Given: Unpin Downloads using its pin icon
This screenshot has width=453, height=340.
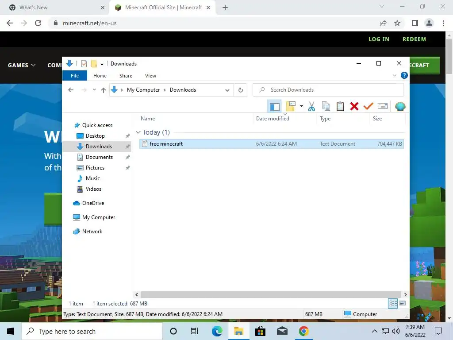Looking at the screenshot, I should pyautogui.click(x=127, y=147).
